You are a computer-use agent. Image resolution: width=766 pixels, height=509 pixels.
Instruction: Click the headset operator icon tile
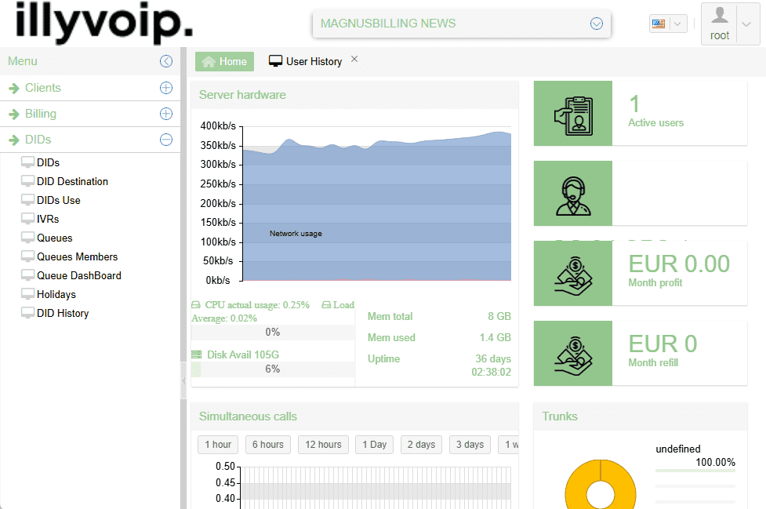tap(572, 194)
